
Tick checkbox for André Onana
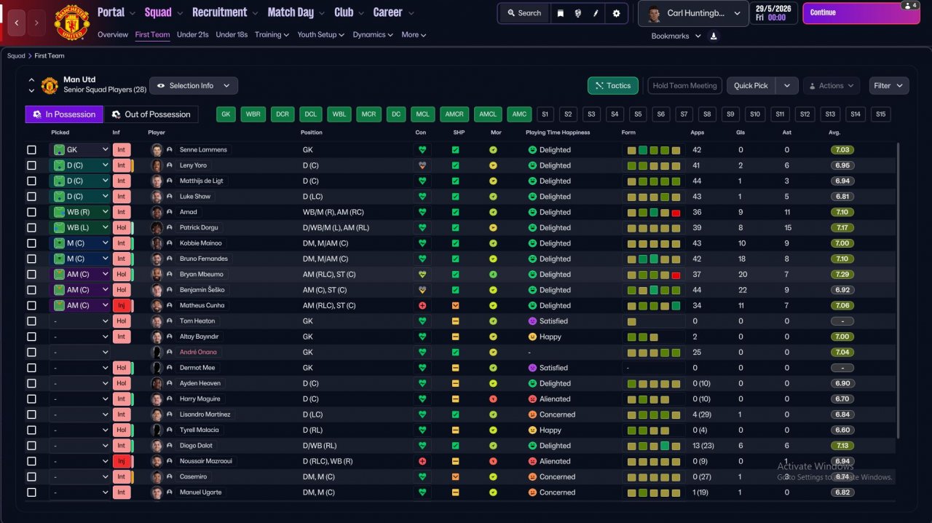31,353
